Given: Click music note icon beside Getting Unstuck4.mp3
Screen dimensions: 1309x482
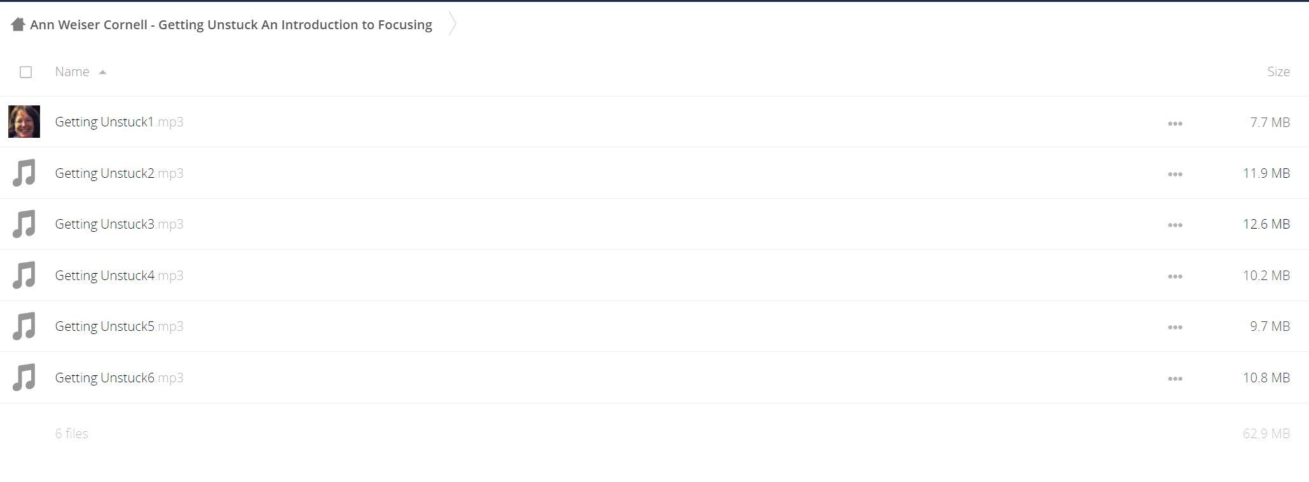Looking at the screenshot, I should coord(24,275).
